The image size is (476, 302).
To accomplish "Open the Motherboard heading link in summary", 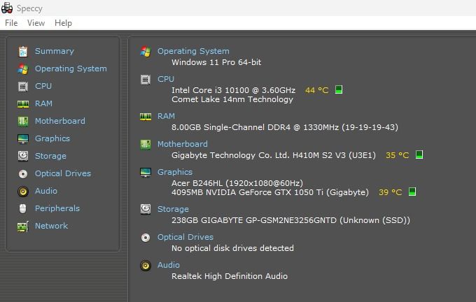I will [x=182, y=144].
